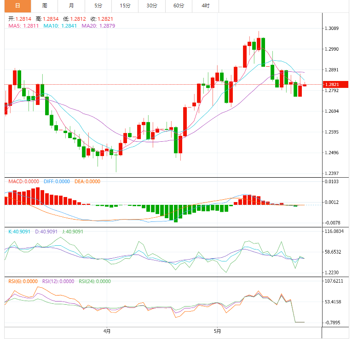Switch to the 4时 timeframe tab
The height and width of the screenshot is (342, 352).
tap(206, 6)
